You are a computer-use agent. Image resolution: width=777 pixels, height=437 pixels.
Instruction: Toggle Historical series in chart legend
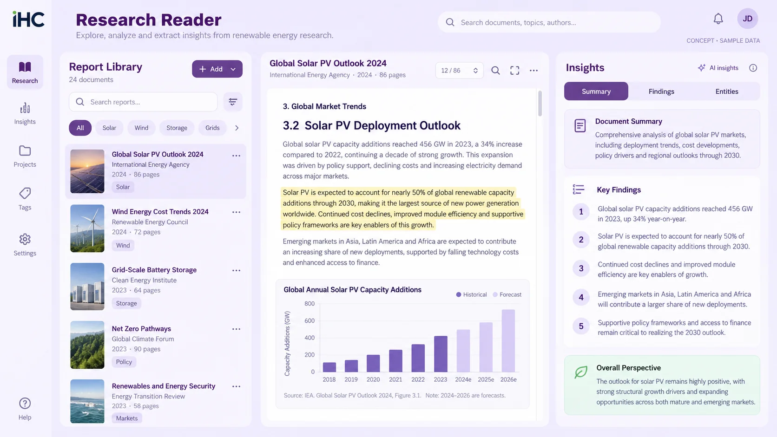(471, 294)
